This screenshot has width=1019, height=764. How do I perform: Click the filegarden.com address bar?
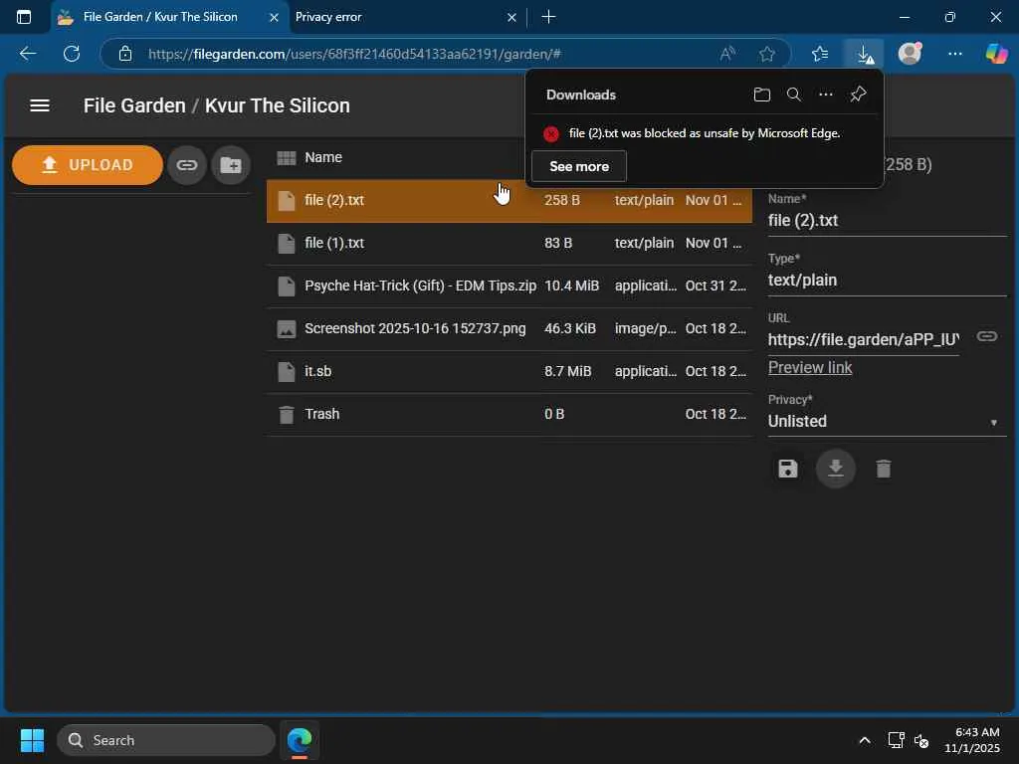click(354, 54)
